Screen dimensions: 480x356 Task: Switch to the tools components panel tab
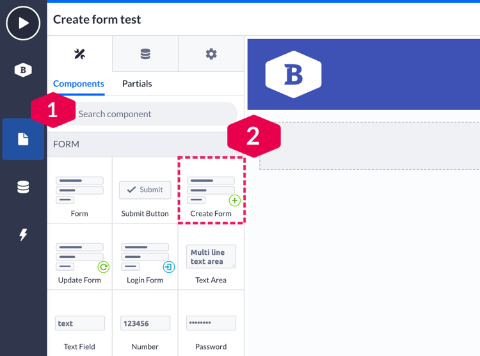pos(79,54)
